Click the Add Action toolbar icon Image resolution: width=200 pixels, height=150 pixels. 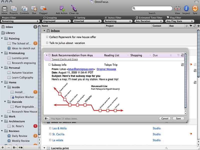[61, 8]
